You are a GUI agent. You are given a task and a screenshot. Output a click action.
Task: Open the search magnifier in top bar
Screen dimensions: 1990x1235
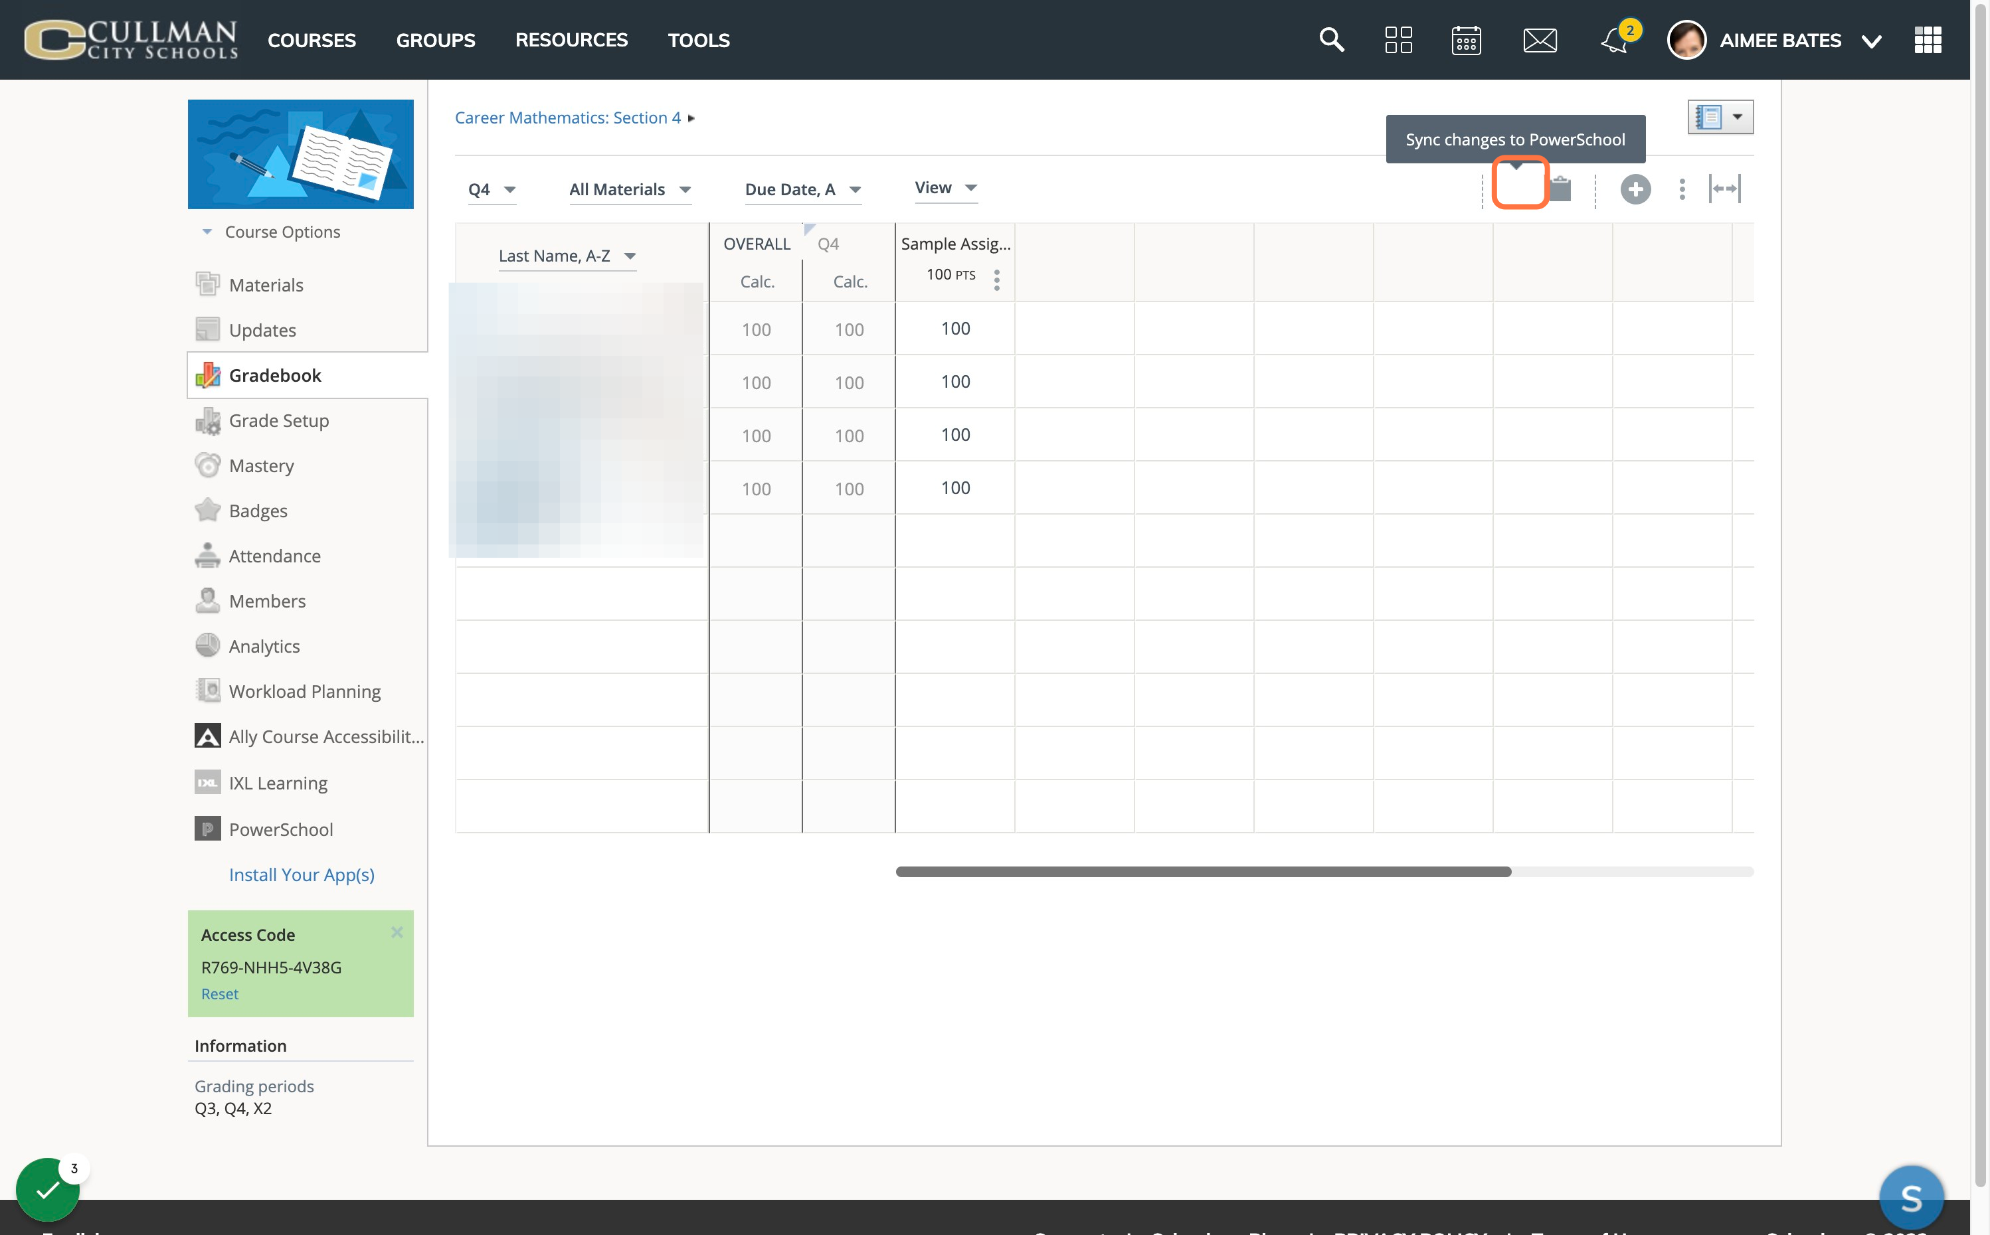[1332, 39]
